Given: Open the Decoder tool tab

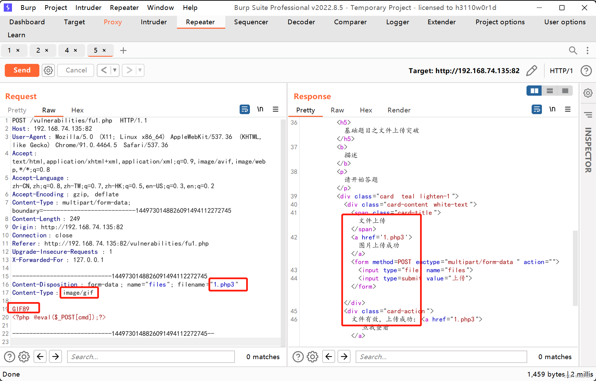Looking at the screenshot, I should tap(301, 22).
